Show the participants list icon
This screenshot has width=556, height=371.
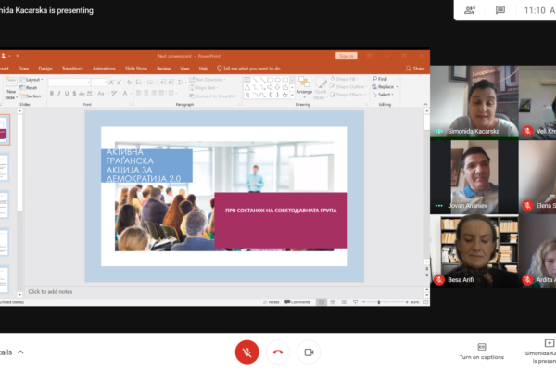click(x=470, y=10)
